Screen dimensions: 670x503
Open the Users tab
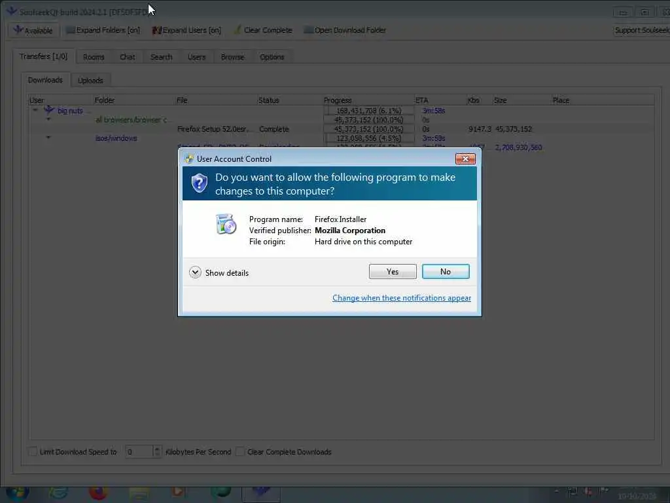click(x=196, y=57)
